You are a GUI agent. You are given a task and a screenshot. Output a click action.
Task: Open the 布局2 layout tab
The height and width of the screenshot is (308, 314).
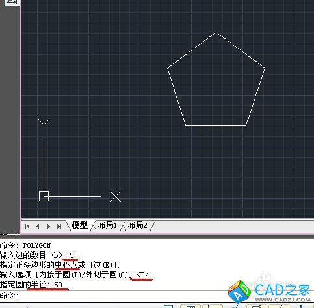pyautogui.click(x=137, y=225)
